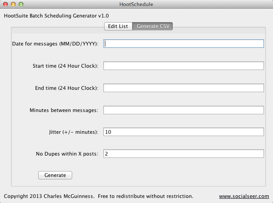The width and height of the screenshot is (273, 203).
Task: Click the Start time (24 Hour Clock) label
Action: 66,66
